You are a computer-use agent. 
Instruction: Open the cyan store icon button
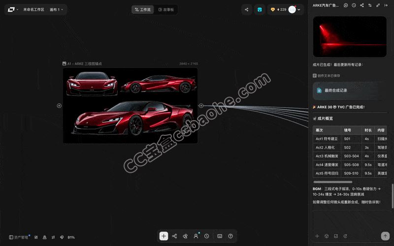[x=260, y=9]
